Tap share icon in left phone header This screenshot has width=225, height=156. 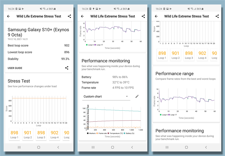69,16
